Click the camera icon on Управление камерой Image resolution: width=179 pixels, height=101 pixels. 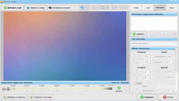tap(50, 8)
